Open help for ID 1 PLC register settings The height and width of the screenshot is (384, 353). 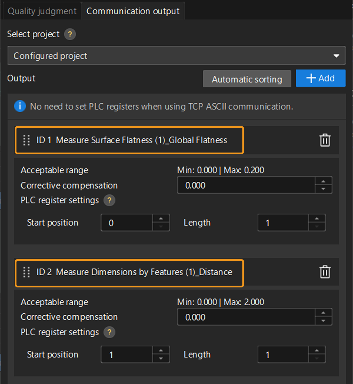point(109,201)
